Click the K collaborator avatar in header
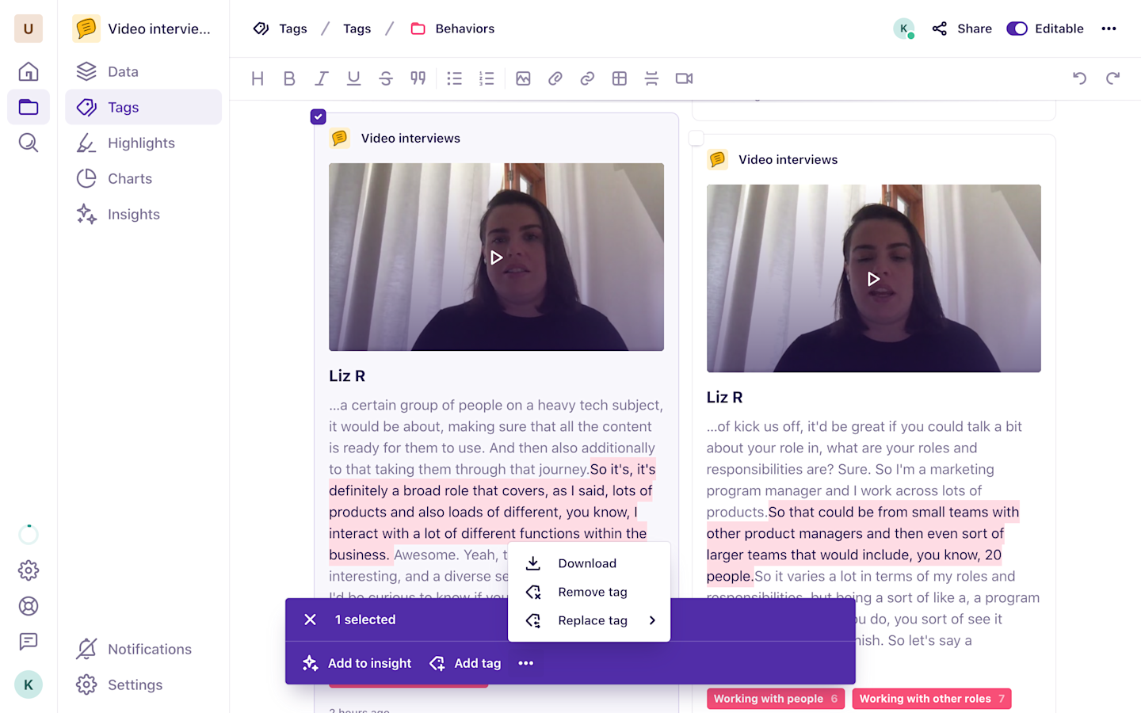 click(x=903, y=29)
